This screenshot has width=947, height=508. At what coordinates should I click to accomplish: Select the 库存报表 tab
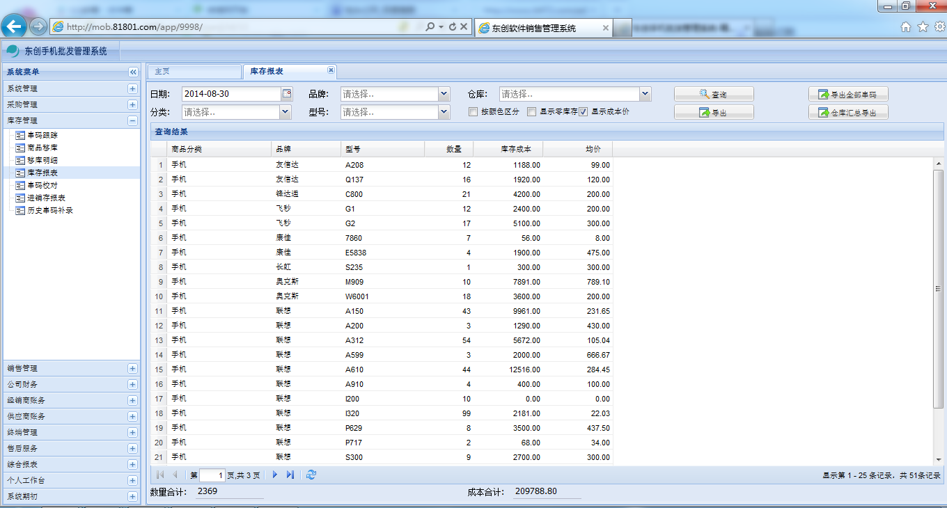point(290,71)
